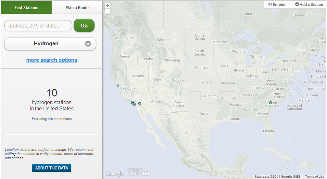The image size is (327, 179).
Task: Focus the address, ZIP, or state field
Action: (38, 26)
